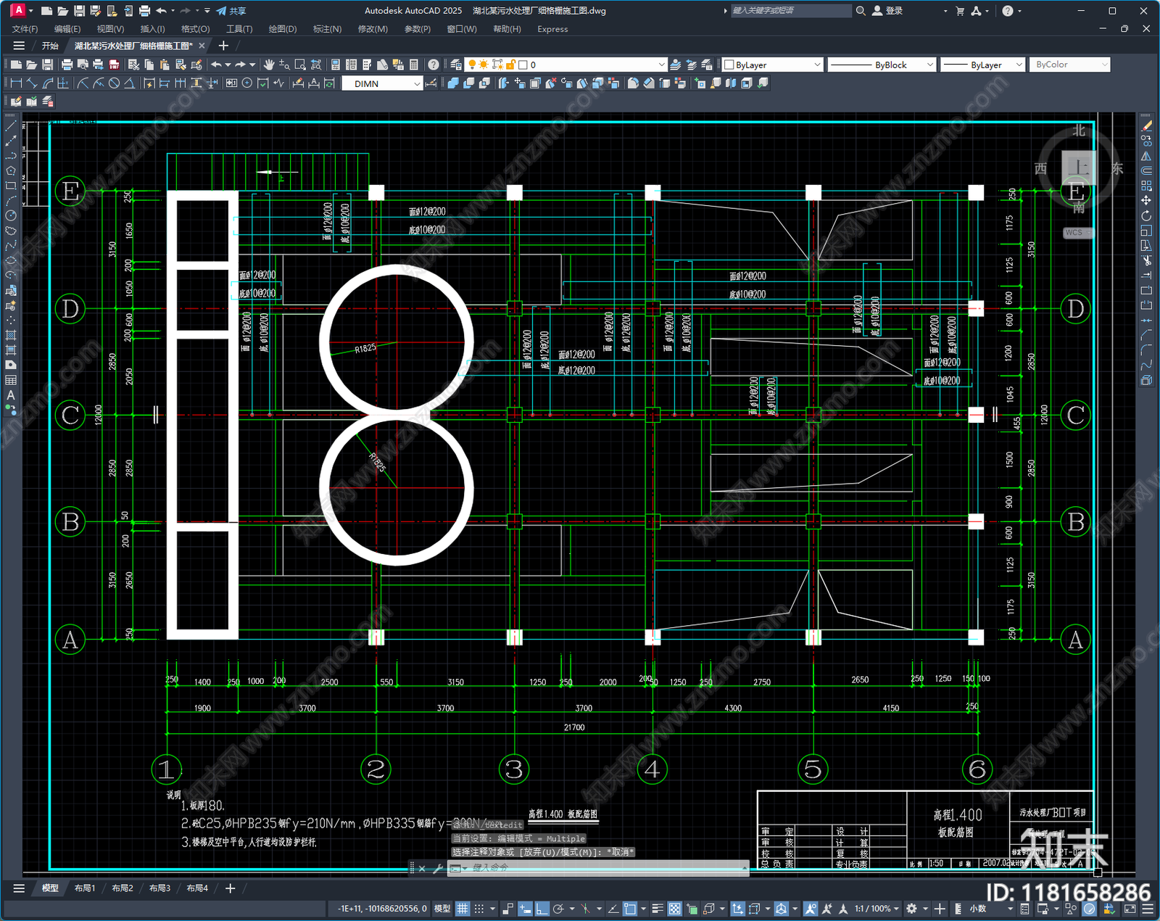Toggle lineweight display in status bar
The height and width of the screenshot is (921, 1160).
tap(658, 909)
